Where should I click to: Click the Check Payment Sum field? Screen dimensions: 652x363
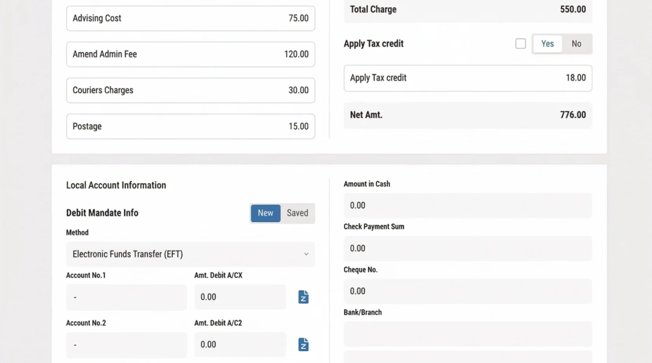click(468, 248)
